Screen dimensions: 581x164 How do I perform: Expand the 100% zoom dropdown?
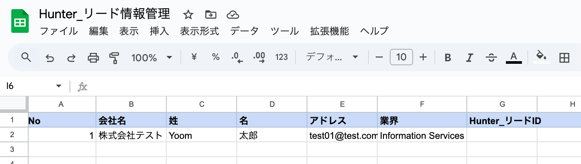152,57
